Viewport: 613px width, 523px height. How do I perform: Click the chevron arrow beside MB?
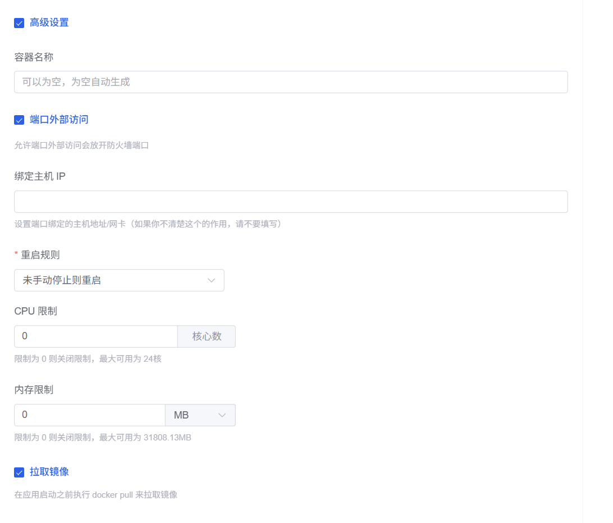(x=222, y=415)
